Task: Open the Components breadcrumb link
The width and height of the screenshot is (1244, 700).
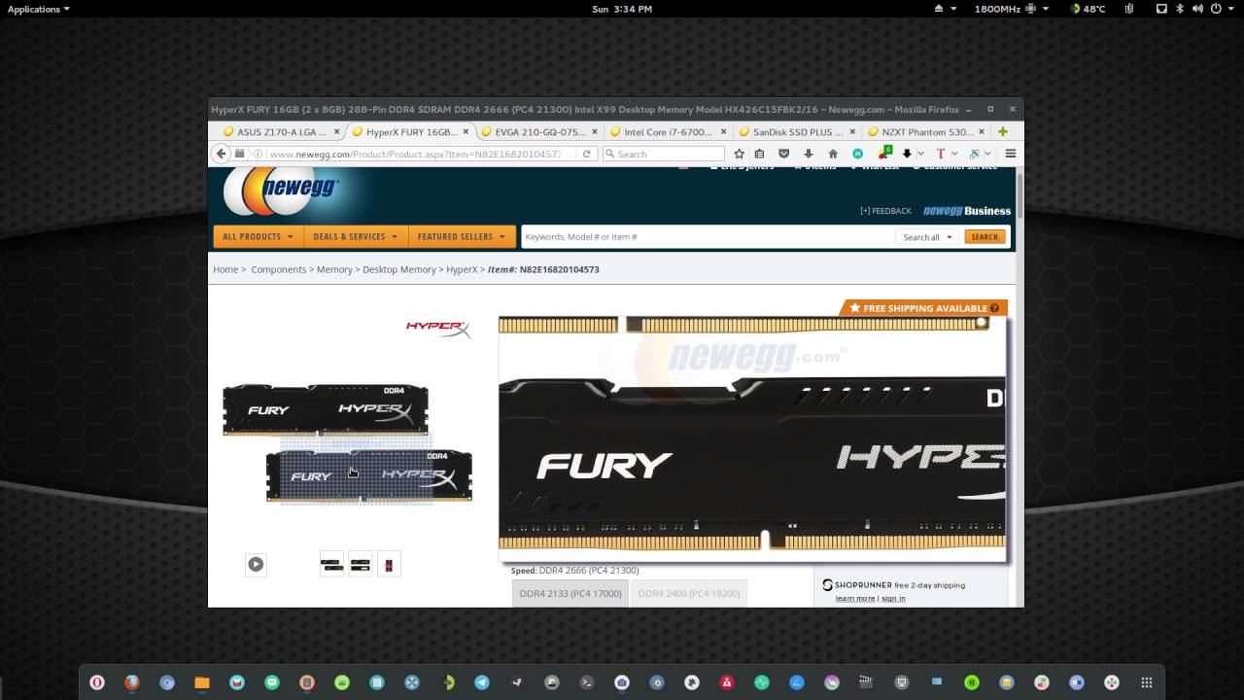Action: coord(279,269)
